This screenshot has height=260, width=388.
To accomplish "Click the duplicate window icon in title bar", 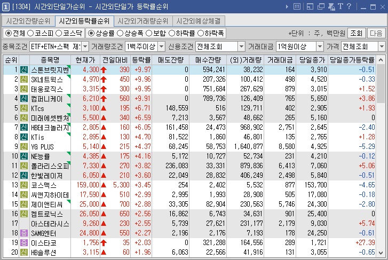I will (321, 7).
